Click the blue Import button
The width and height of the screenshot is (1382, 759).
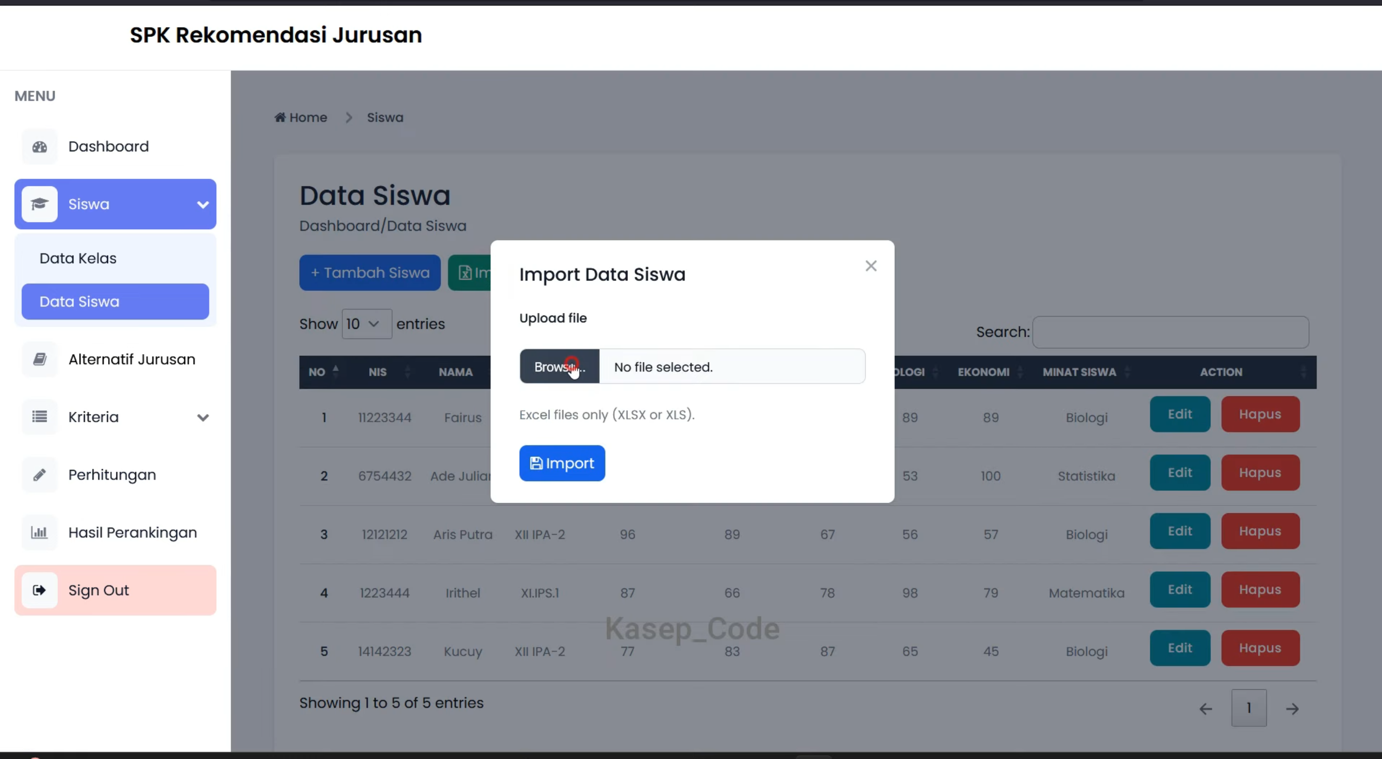point(562,463)
